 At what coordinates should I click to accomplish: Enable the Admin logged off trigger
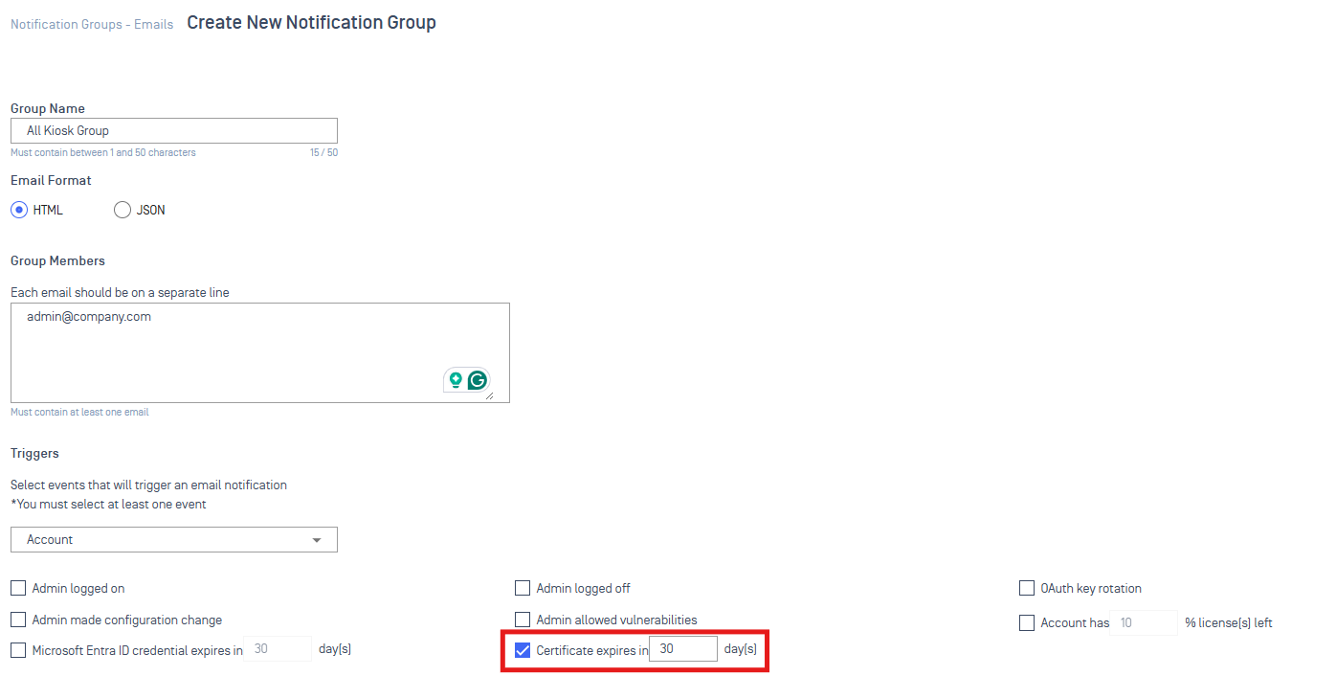523,588
